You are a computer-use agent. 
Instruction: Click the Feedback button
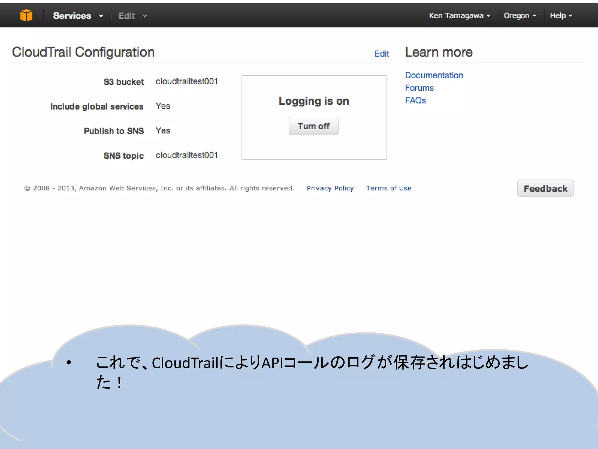pyautogui.click(x=545, y=189)
